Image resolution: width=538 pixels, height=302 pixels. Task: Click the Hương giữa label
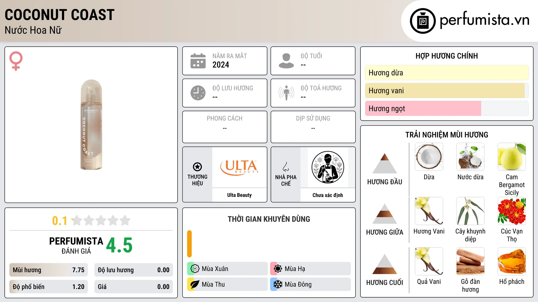tap(385, 232)
